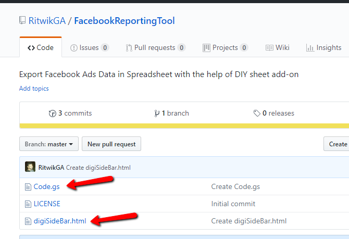View the Insights tab
The image size is (349, 239).
coord(324,47)
